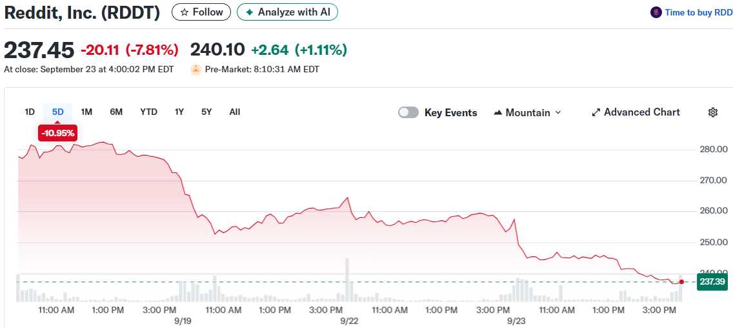Click the -20.11 (-7.81%) change text
This screenshot has height=328, width=733.
click(130, 50)
